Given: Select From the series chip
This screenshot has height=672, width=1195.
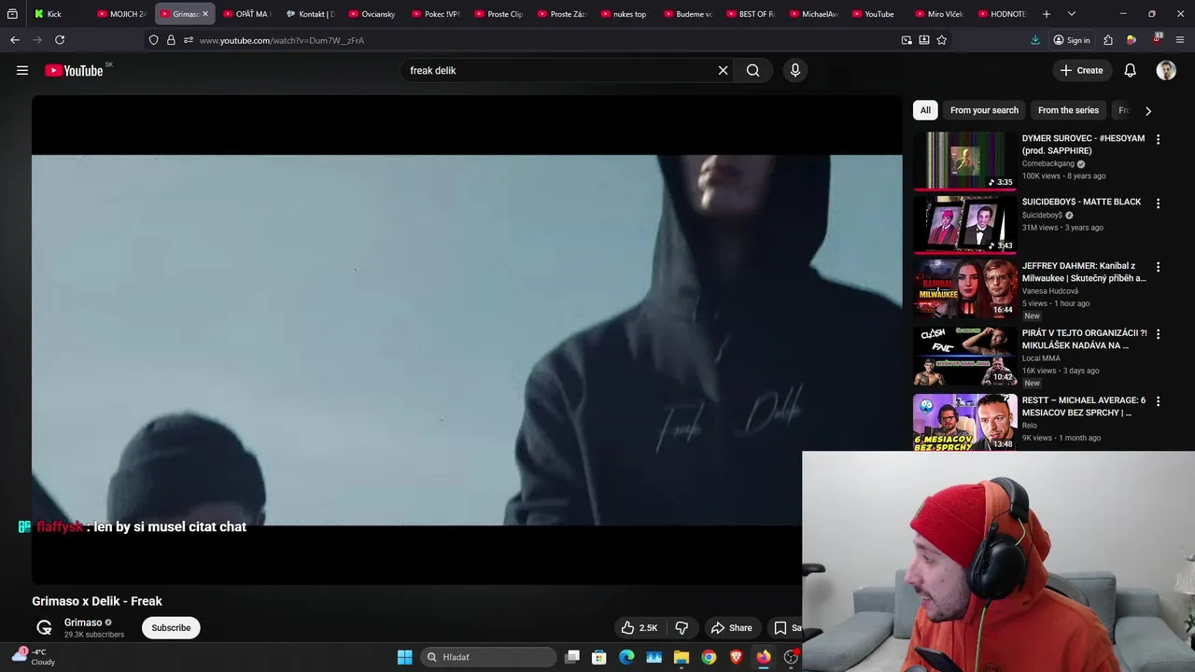Looking at the screenshot, I should click(x=1068, y=110).
